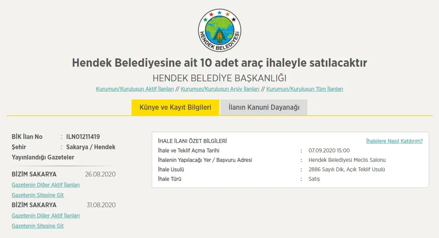This screenshot has height=238, width=439.
Task: Open İhalelere Nasıl Katılırım? help link
Action: click(x=394, y=141)
